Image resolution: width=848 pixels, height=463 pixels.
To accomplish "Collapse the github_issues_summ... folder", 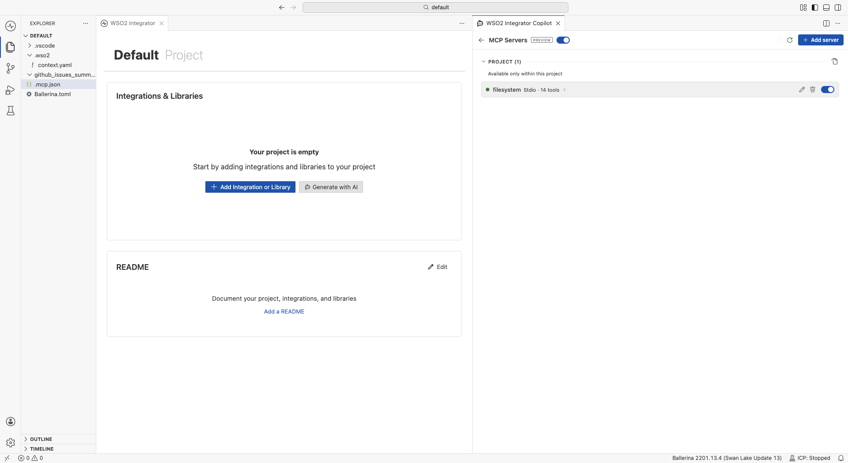I will point(30,75).
